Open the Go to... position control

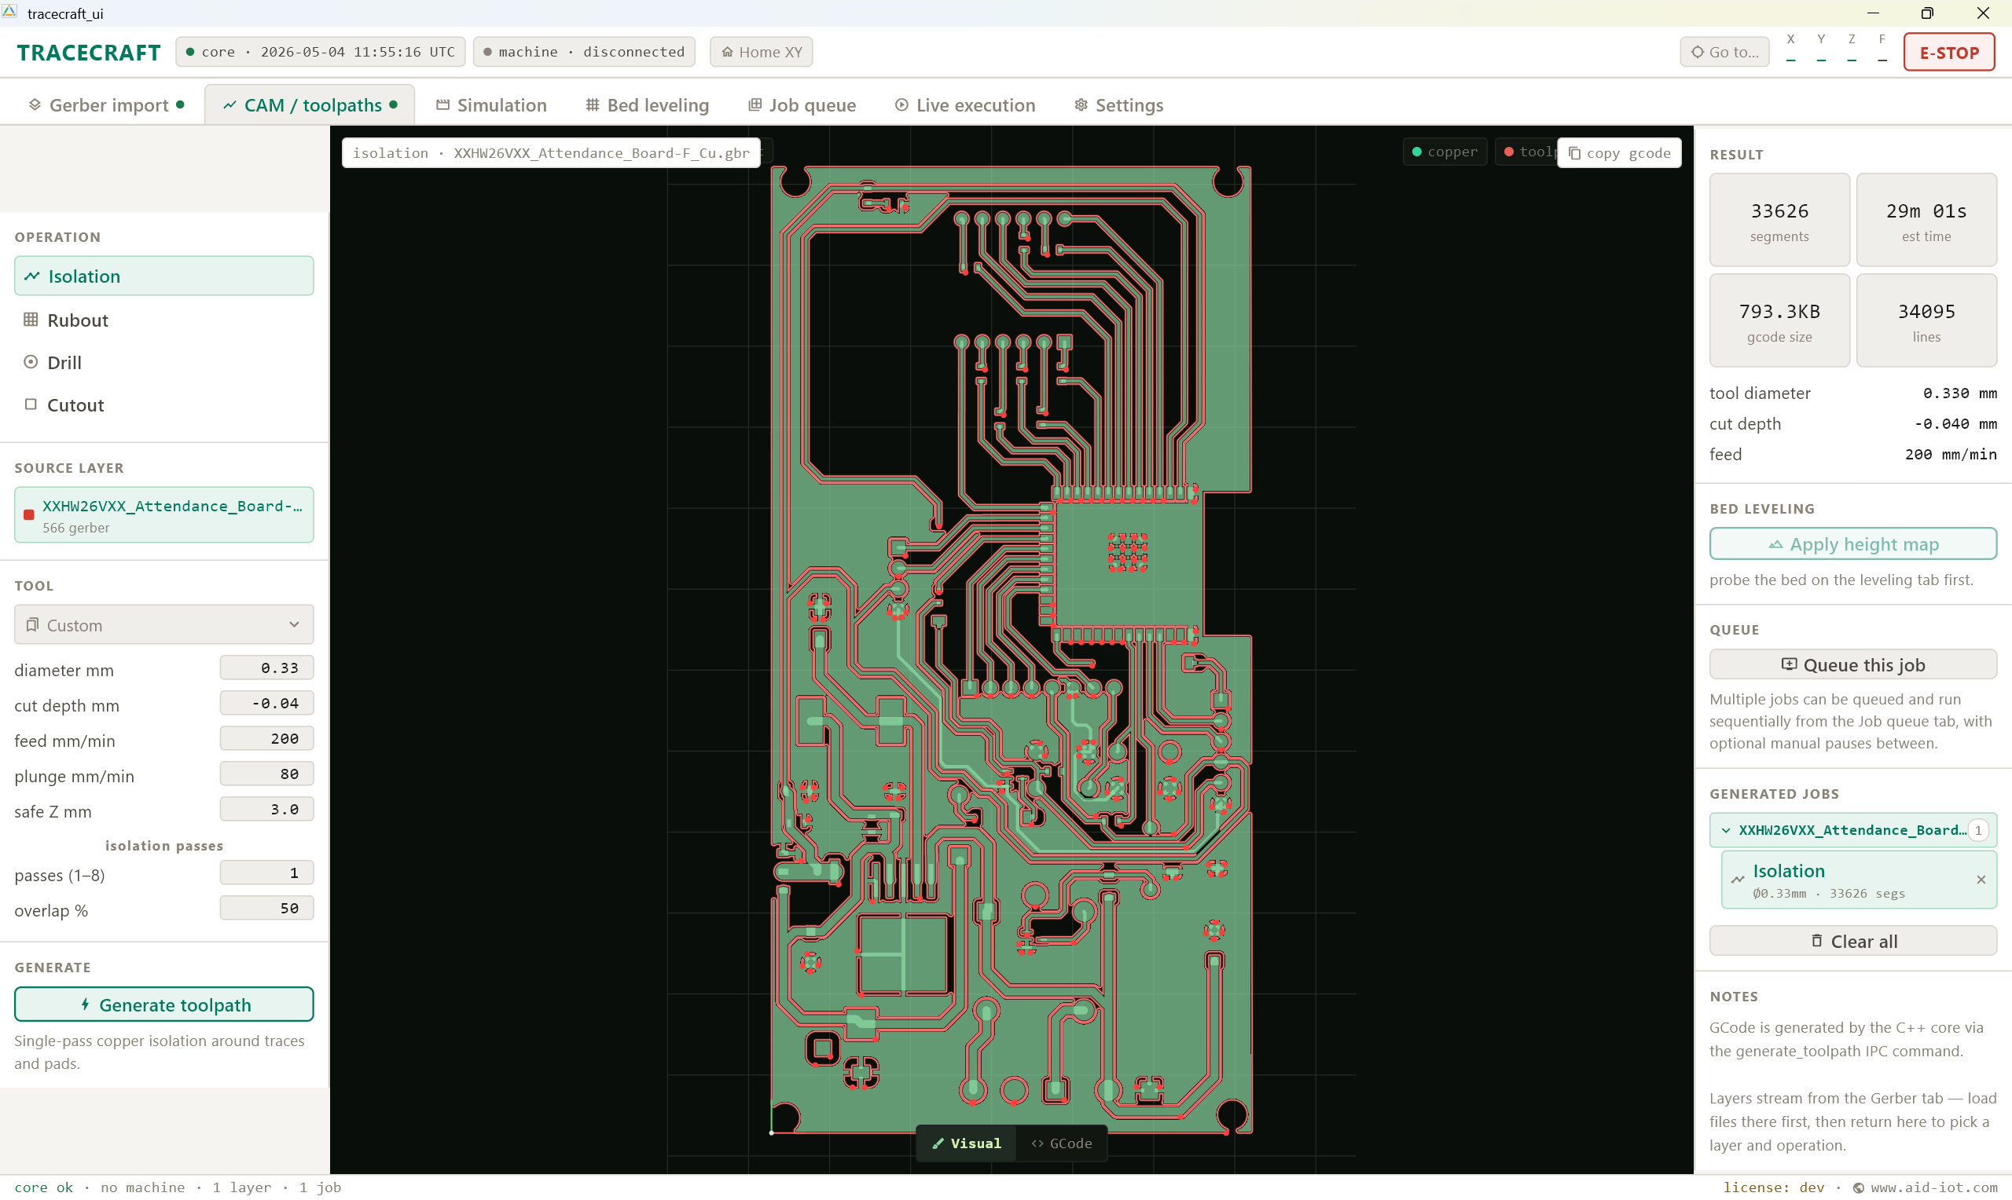pos(1724,53)
